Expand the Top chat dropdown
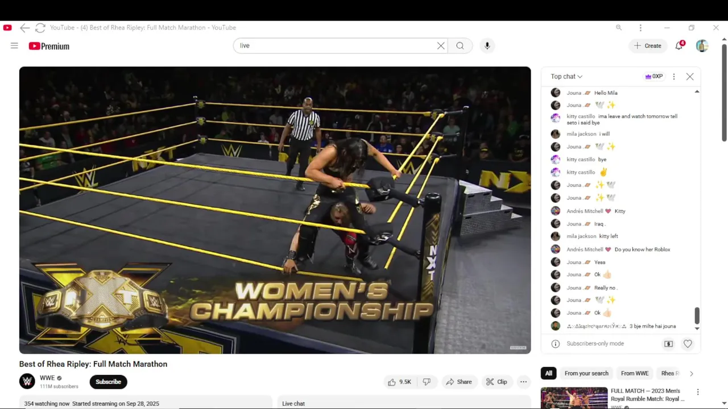This screenshot has height=409, width=728. pos(566,77)
